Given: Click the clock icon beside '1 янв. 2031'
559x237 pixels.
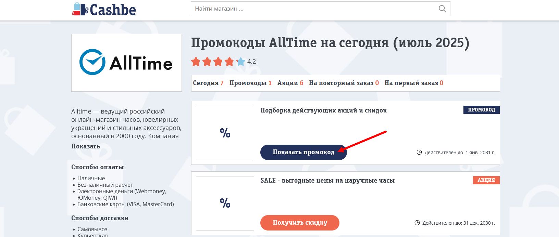Looking at the screenshot, I should [x=419, y=152].
